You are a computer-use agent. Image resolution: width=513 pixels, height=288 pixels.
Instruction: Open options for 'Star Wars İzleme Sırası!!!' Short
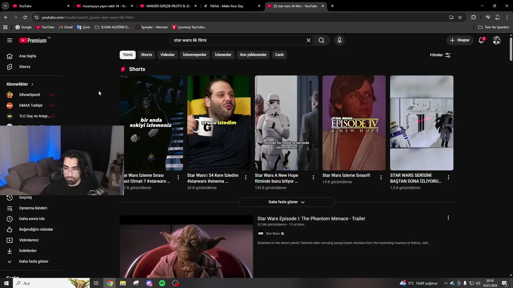[x=381, y=177]
